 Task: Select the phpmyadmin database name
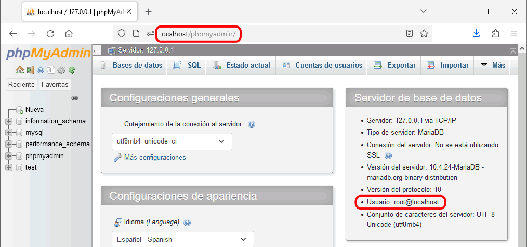(45, 156)
